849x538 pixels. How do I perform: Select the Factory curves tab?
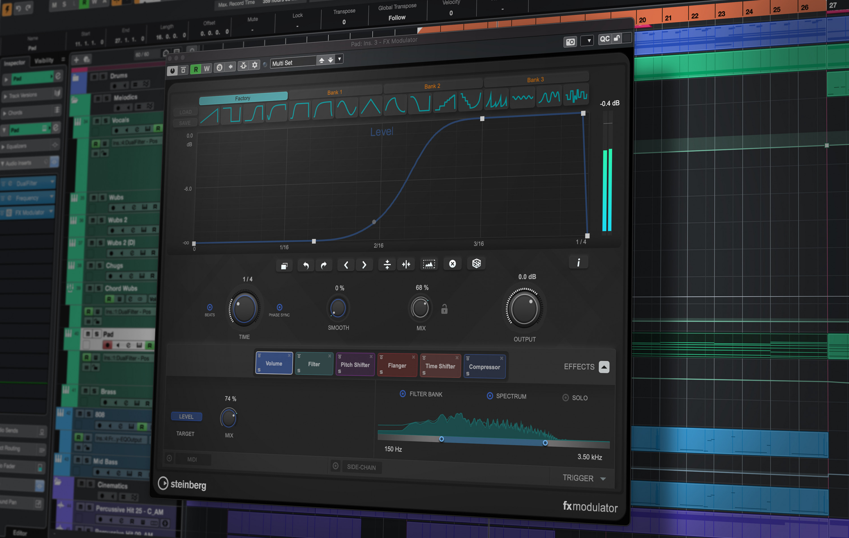point(243,98)
